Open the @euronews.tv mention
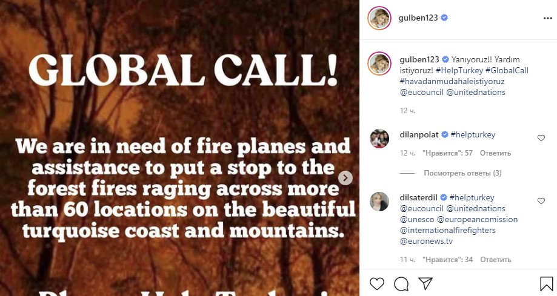Screen dimensions: 557x296 coord(427,241)
